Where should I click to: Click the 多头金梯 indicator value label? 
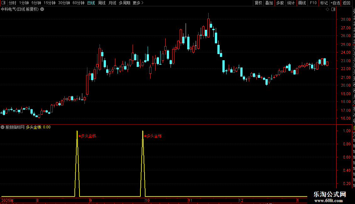point(38,127)
